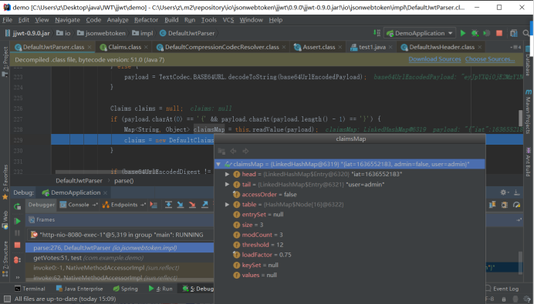Click the editor vertical scrollbar thumb
The image size is (534, 304).
[x=520, y=118]
